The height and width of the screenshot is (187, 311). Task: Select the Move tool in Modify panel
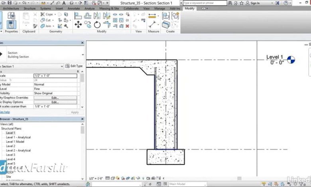pyautogui.click(x=78, y=25)
